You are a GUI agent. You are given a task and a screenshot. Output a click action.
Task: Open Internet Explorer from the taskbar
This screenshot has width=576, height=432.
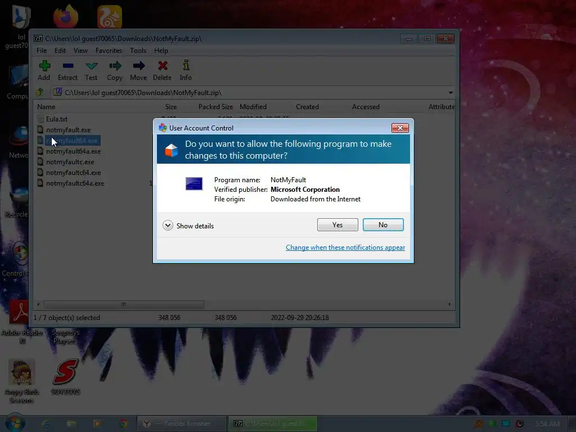[x=46, y=424]
